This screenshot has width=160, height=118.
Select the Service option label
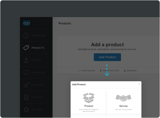point(123,106)
